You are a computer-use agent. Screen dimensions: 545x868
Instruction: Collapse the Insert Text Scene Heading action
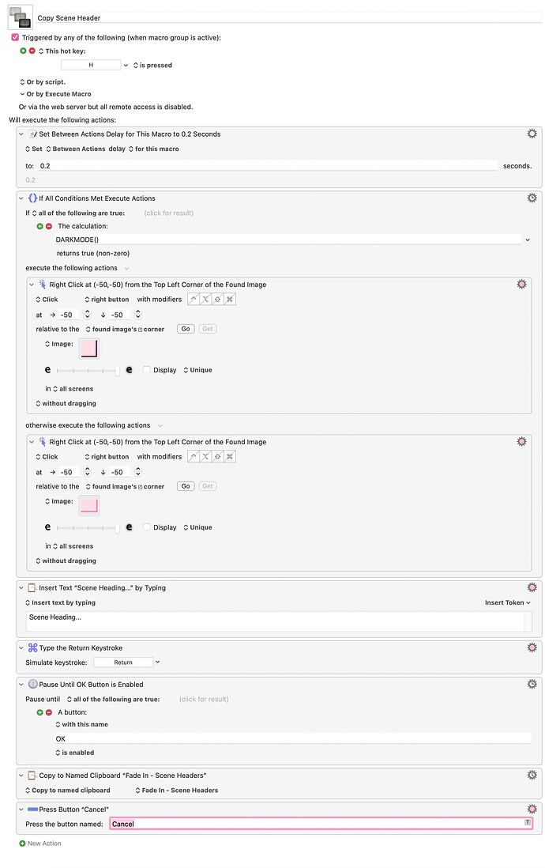point(21,588)
